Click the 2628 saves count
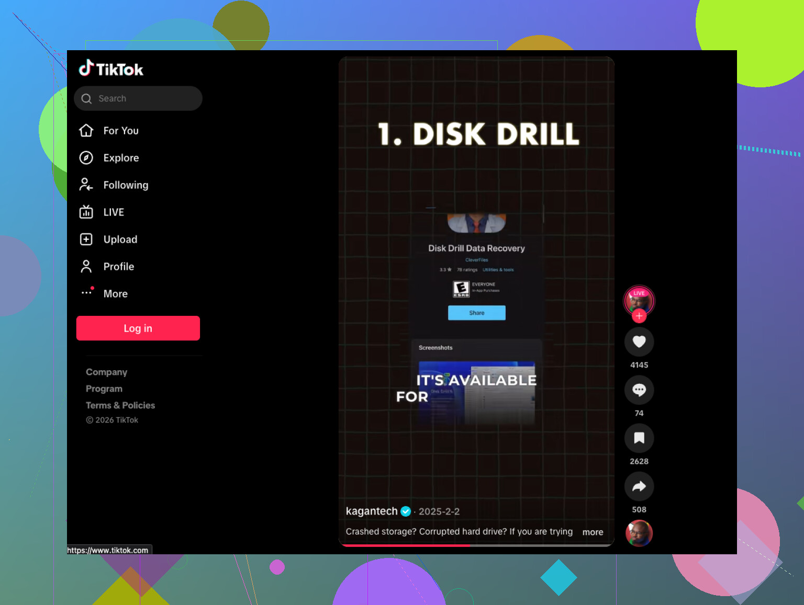 pos(639,461)
